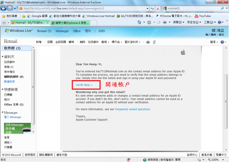
Task: Click the Refresh icon beside address bar
Action: point(152,9)
